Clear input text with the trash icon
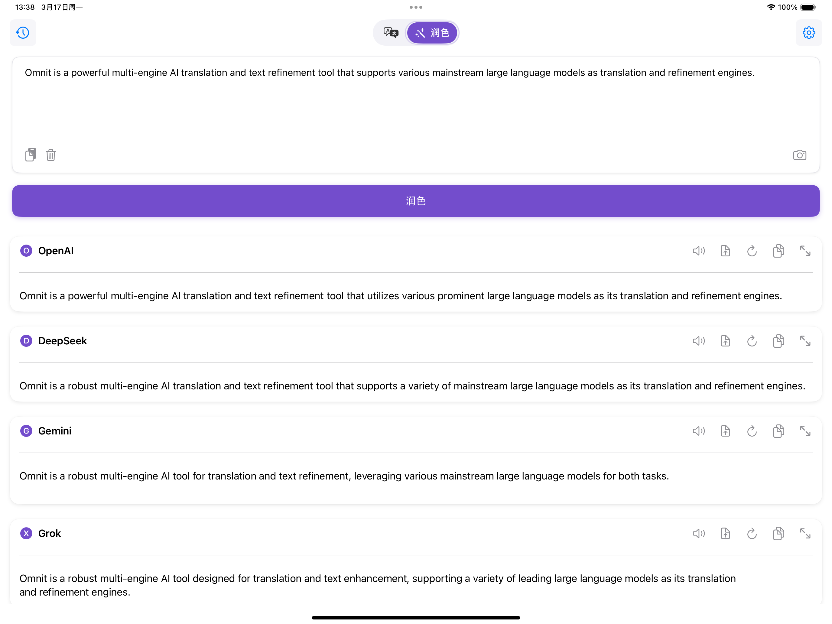Screen dimensions: 832x624 point(51,154)
